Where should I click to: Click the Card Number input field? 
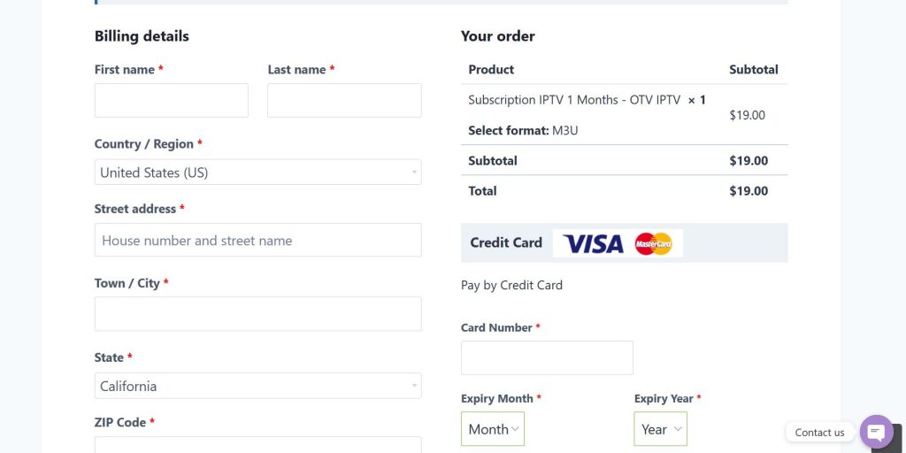click(x=547, y=357)
